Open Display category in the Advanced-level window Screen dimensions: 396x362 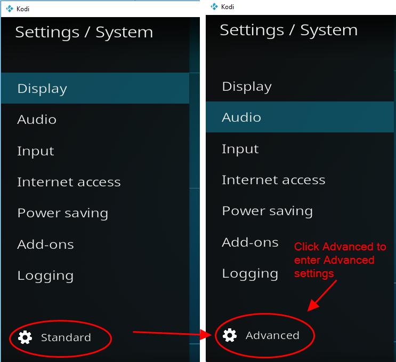[247, 86]
